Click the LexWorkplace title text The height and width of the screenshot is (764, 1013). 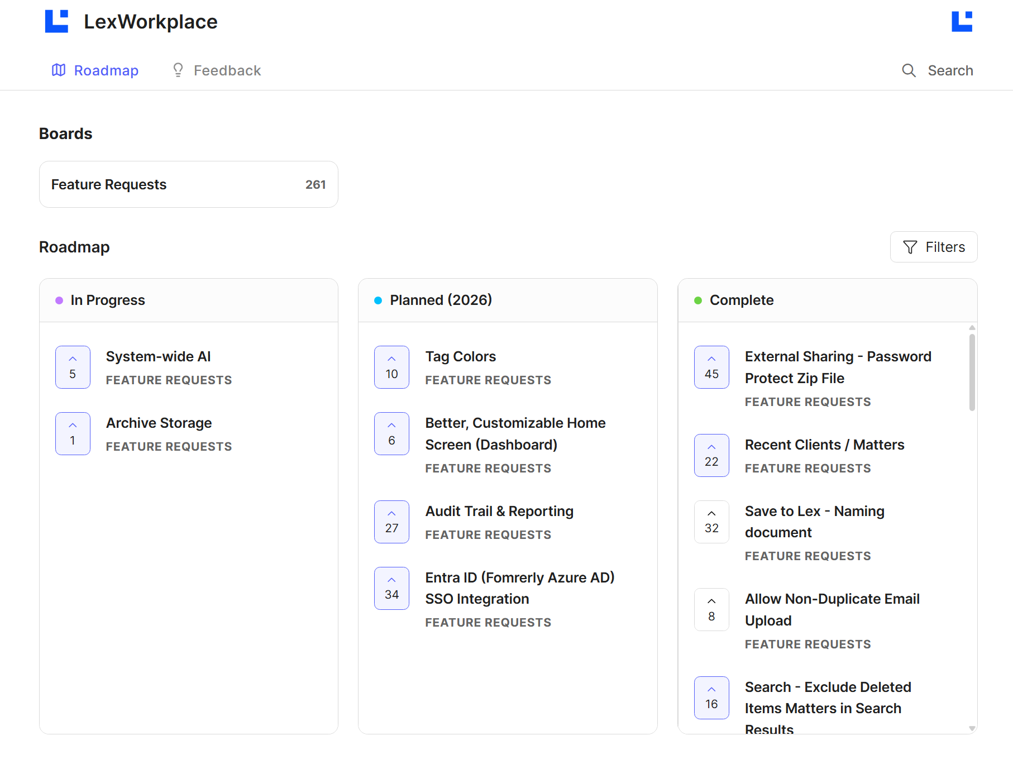[x=151, y=21]
